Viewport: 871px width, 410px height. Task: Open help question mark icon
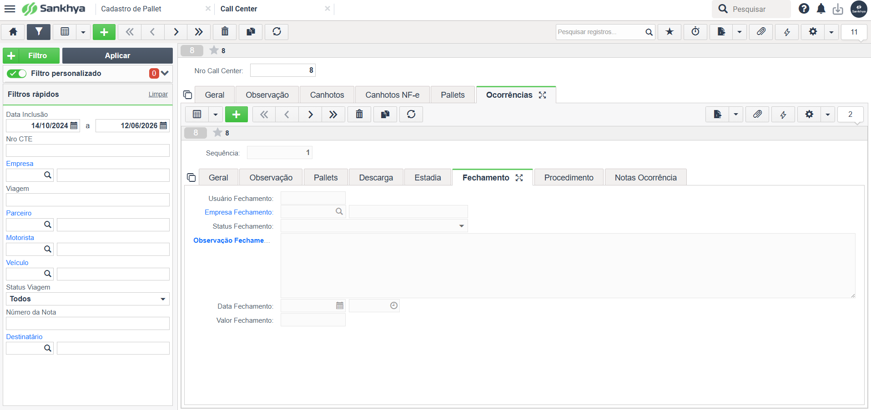(804, 9)
